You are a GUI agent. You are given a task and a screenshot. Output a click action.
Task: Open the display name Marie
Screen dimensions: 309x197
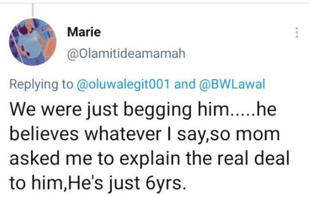click(83, 33)
